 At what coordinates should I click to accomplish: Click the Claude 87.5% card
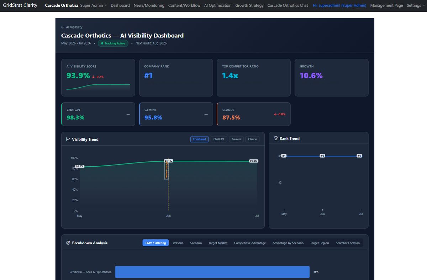click(x=254, y=114)
